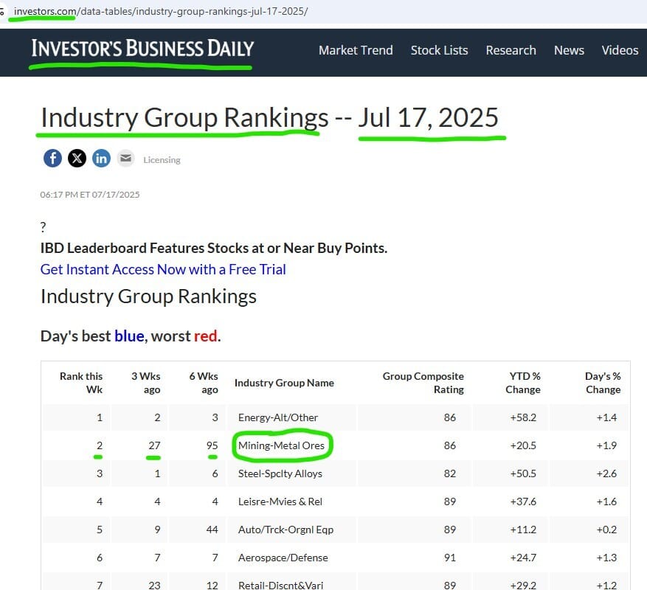Open the Get Instant Access Free Trial link

[x=163, y=269]
